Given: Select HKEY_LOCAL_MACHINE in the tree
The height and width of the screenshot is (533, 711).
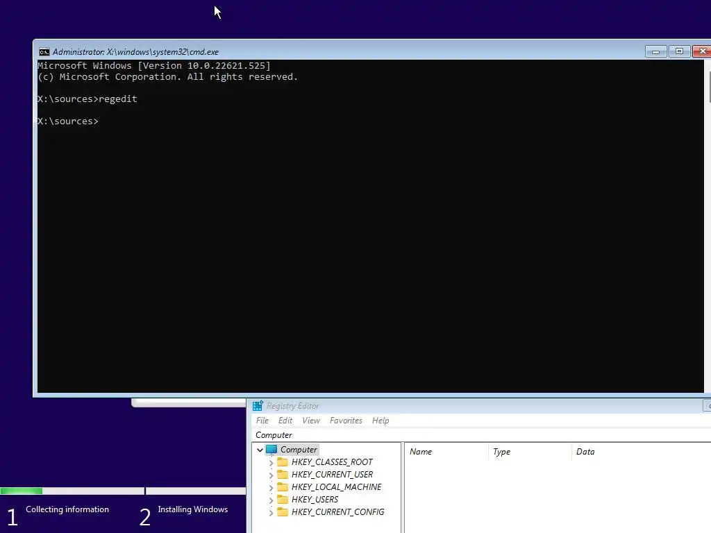Looking at the screenshot, I should click(x=337, y=487).
